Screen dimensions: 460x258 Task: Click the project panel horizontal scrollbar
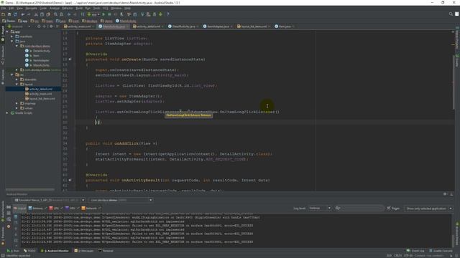click(x=30, y=189)
